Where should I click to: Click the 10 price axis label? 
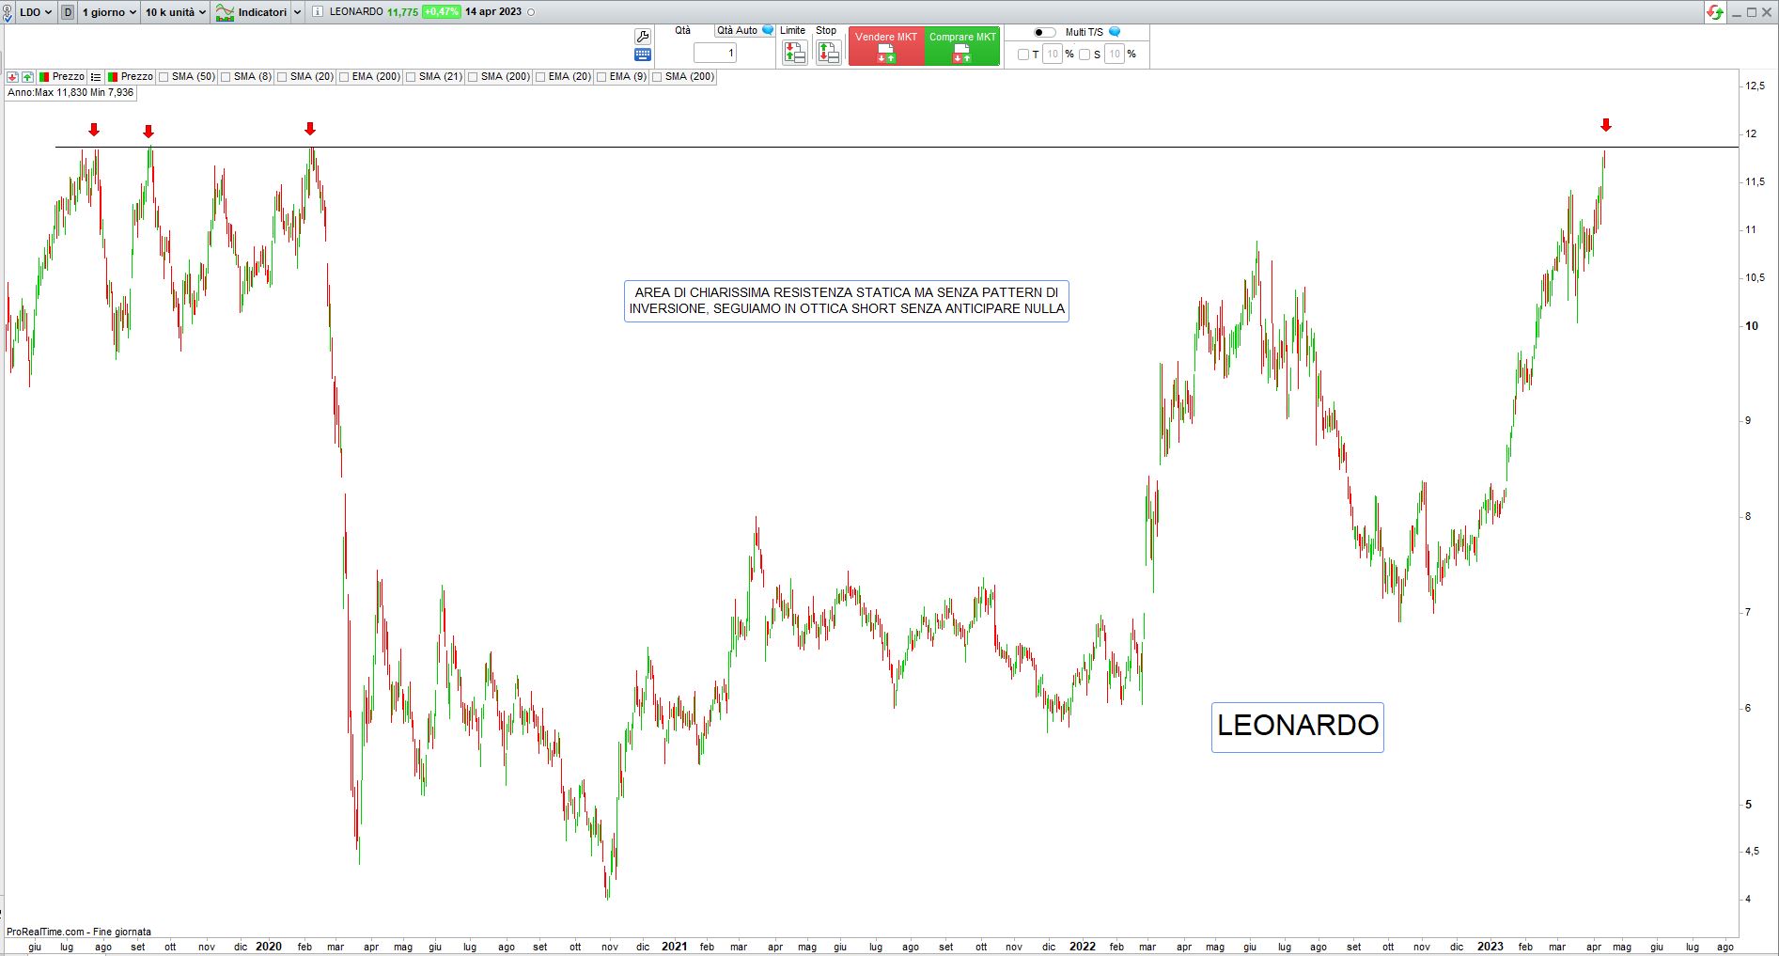pyautogui.click(x=1751, y=326)
